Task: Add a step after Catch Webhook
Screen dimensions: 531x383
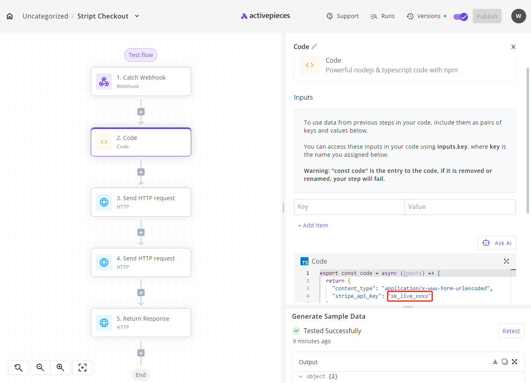Action: (141, 112)
